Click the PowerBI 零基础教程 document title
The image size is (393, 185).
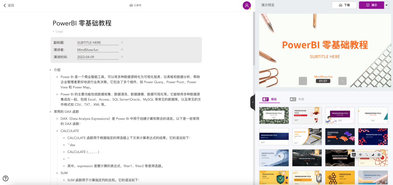point(82,23)
